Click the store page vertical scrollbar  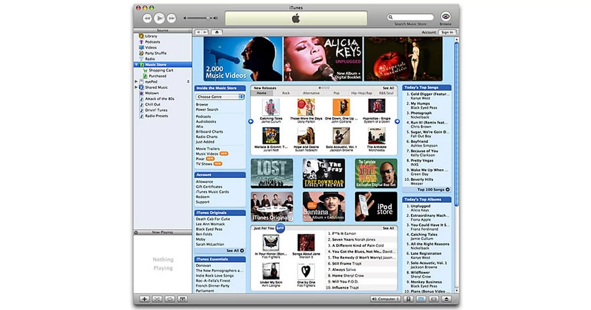tap(457, 123)
